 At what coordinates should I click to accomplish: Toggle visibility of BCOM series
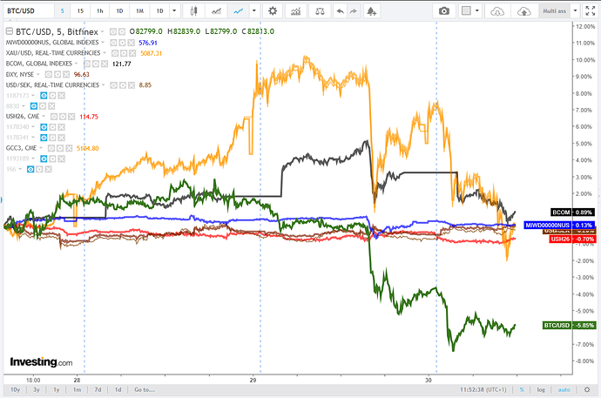pyautogui.click(x=87, y=64)
